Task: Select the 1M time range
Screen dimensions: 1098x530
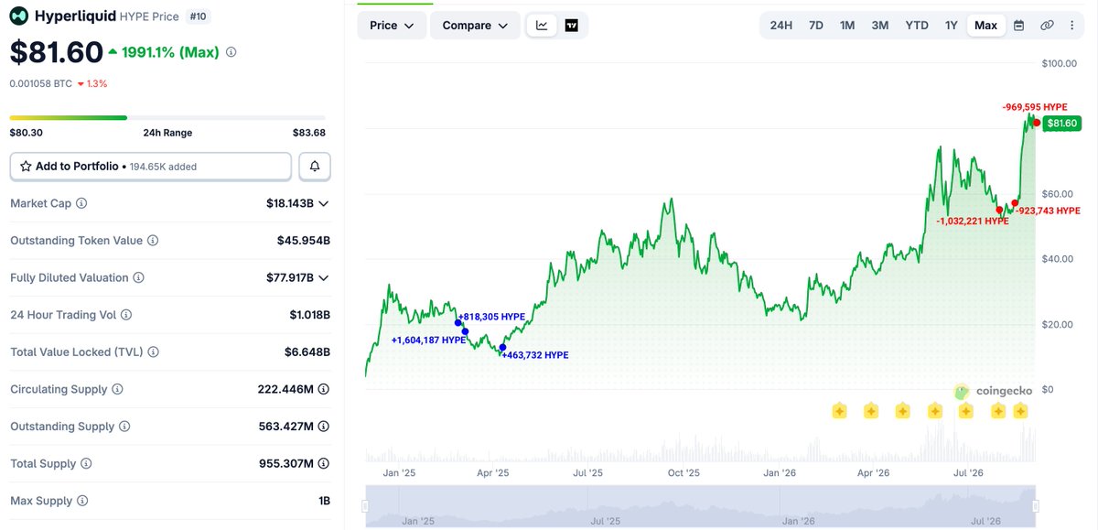Action: coord(847,26)
